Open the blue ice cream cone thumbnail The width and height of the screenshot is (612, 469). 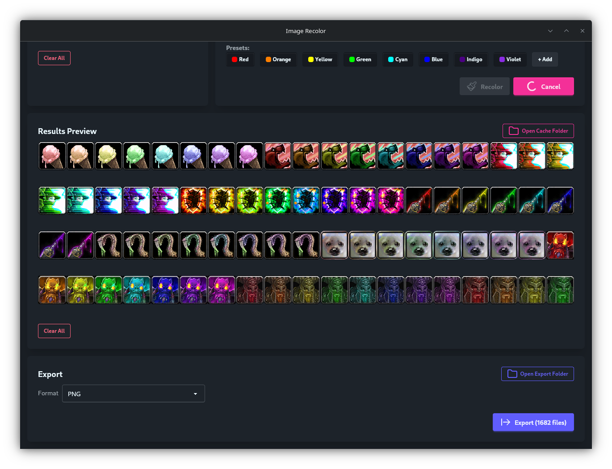tap(193, 156)
